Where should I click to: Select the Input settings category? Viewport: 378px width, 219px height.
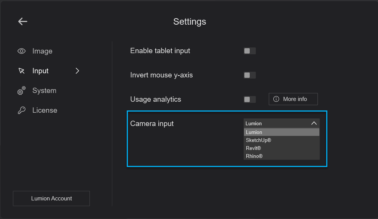40,71
